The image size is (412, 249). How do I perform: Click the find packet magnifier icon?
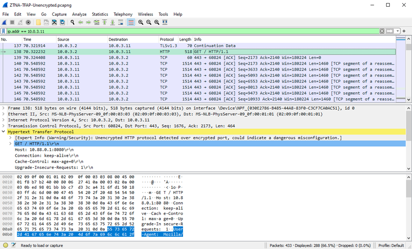coord(73,22)
